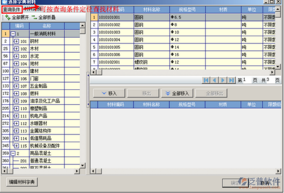Image resolution: width=284 pixels, height=193 pixels.
Task: Expand the 水泥 category node
Action: (x=16, y=56)
